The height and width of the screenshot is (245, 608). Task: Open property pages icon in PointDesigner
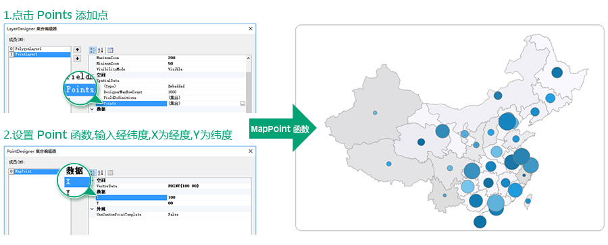click(x=110, y=172)
